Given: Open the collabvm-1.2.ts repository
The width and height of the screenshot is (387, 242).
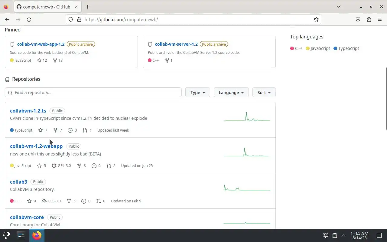Looking at the screenshot, I should click(x=28, y=111).
